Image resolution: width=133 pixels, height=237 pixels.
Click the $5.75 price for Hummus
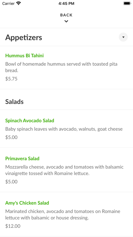coord(11,79)
